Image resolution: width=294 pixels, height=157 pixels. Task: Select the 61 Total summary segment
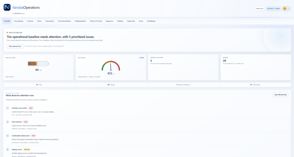tap(39, 85)
